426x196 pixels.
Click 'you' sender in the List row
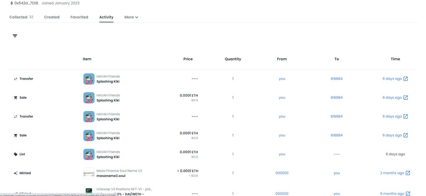(282, 154)
